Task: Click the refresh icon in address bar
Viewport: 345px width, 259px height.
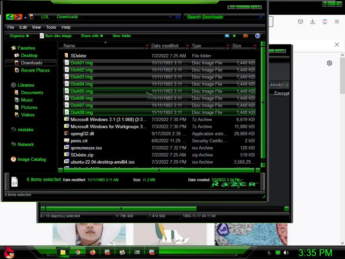Action: point(178,17)
